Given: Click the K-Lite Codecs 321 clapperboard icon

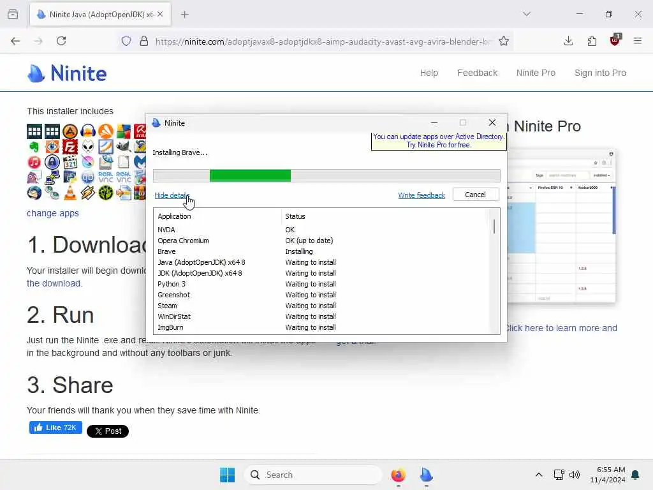Looking at the screenshot, I should [x=70, y=162].
